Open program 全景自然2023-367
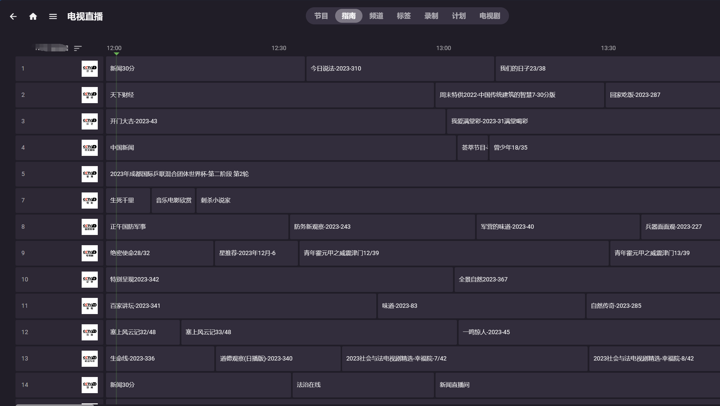The height and width of the screenshot is (406, 720). coord(587,279)
